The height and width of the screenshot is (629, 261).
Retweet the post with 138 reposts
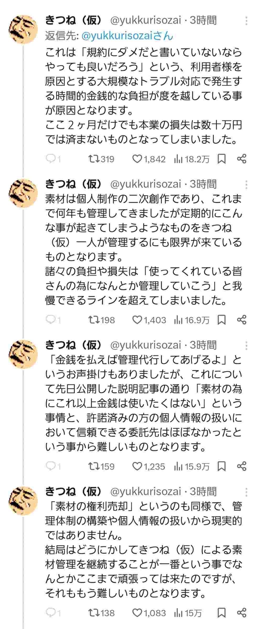click(93, 613)
